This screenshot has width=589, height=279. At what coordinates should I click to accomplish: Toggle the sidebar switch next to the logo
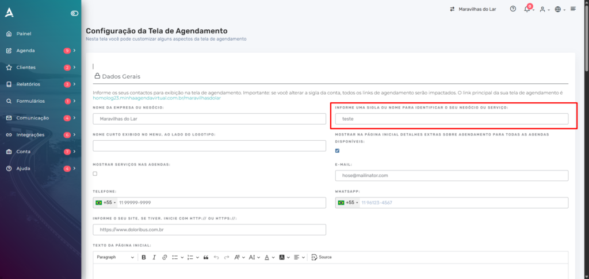point(74,13)
